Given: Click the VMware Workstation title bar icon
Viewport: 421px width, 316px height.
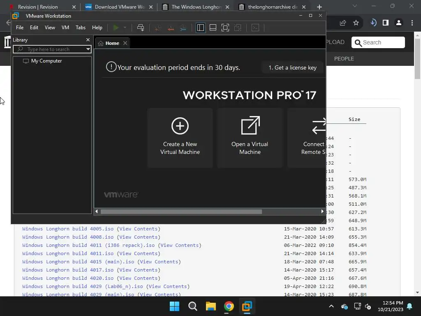Looking at the screenshot, I should (x=16, y=16).
